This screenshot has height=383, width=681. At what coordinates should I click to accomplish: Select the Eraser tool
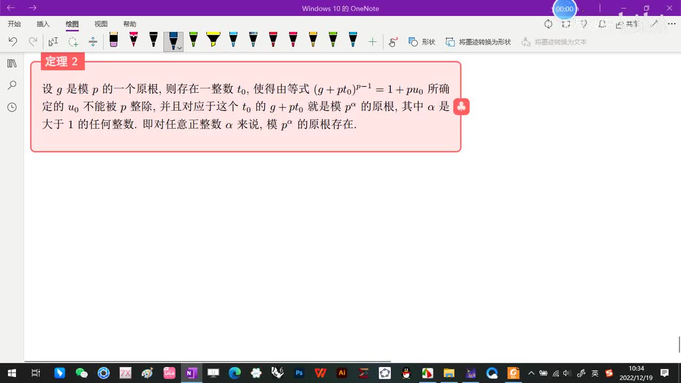[113, 40]
